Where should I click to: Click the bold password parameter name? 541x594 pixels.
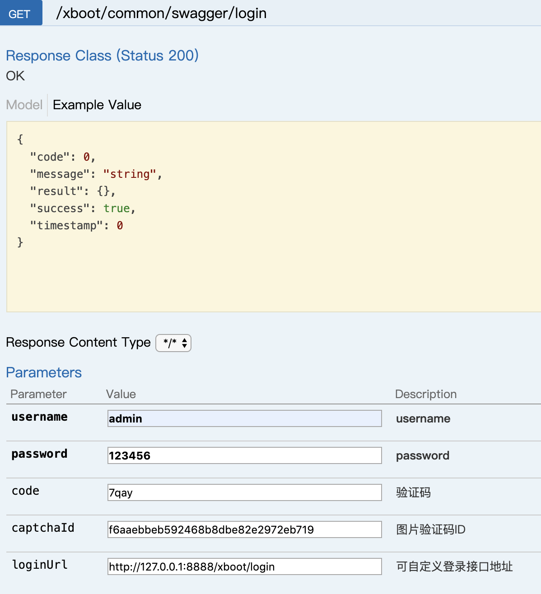tap(40, 454)
